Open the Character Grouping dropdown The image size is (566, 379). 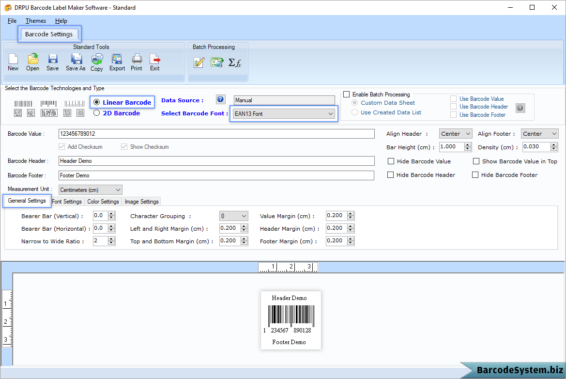click(x=233, y=216)
